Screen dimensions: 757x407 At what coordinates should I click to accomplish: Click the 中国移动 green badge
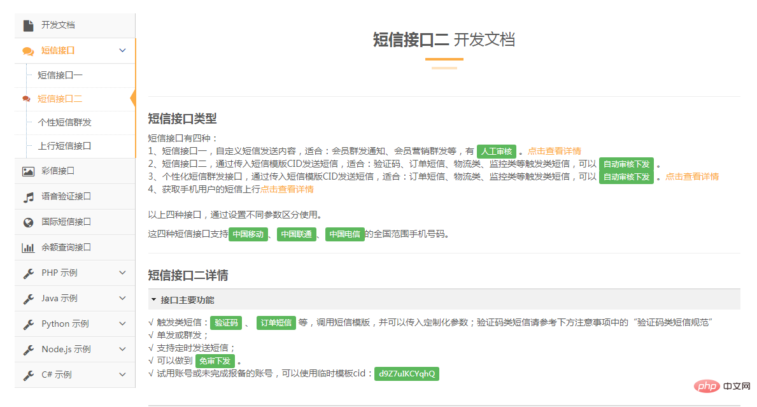248,234
